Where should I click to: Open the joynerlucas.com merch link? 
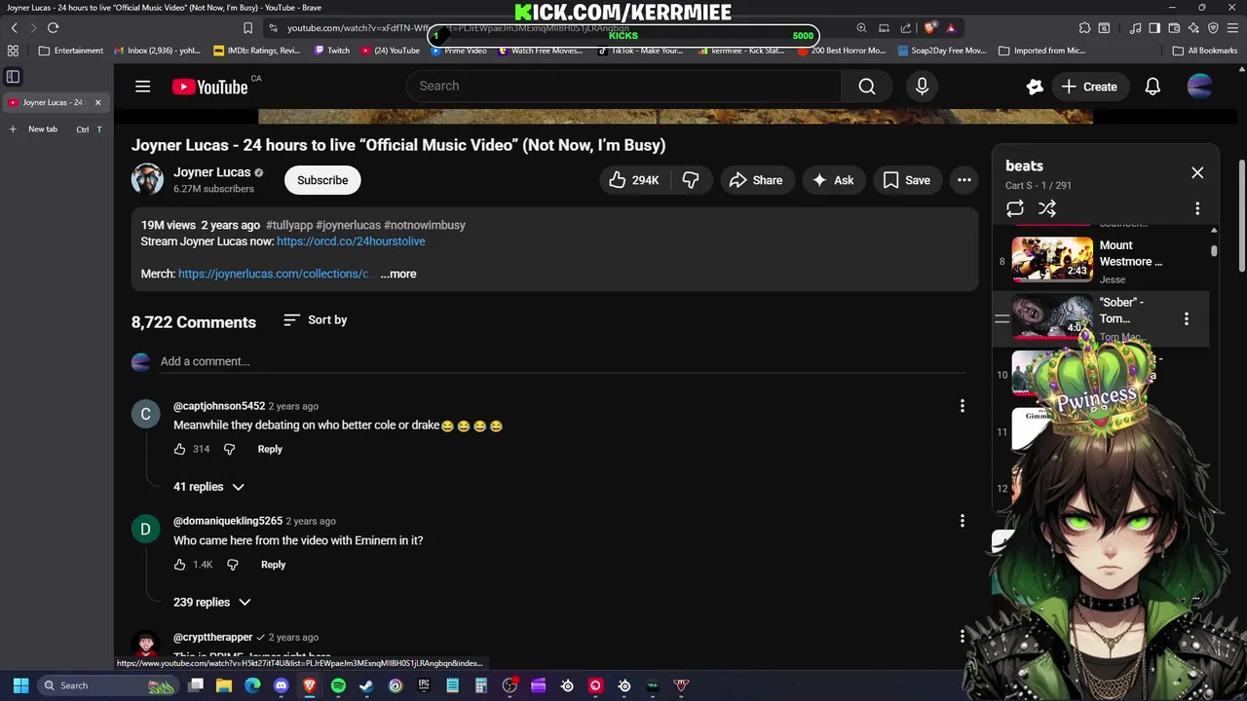(275, 275)
